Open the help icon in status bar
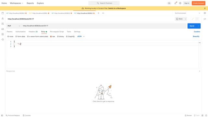The height and width of the screenshot is (117, 208). [x=206, y=115]
